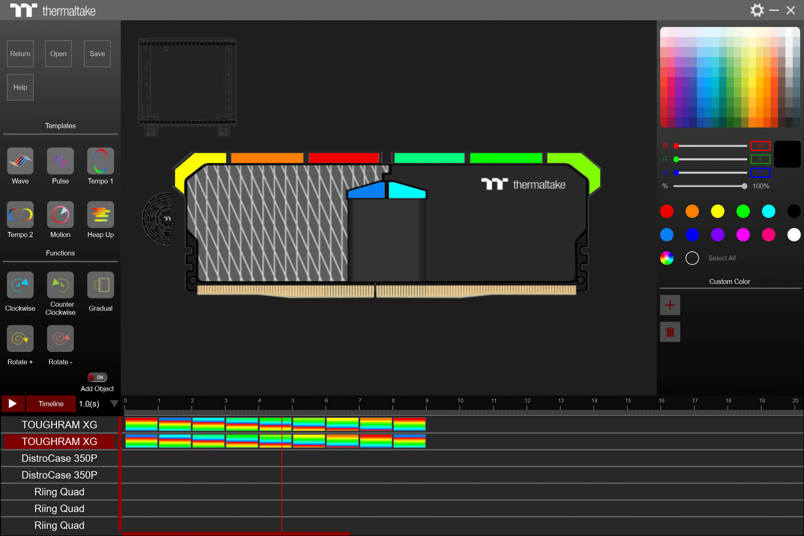Delete custom color with trash icon

tap(670, 332)
